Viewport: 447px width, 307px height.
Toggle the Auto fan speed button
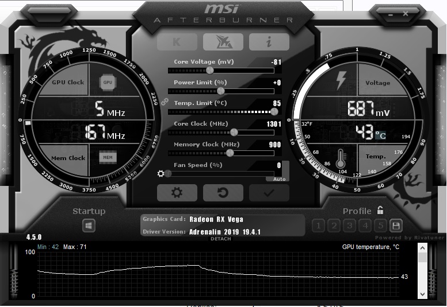pos(279,179)
